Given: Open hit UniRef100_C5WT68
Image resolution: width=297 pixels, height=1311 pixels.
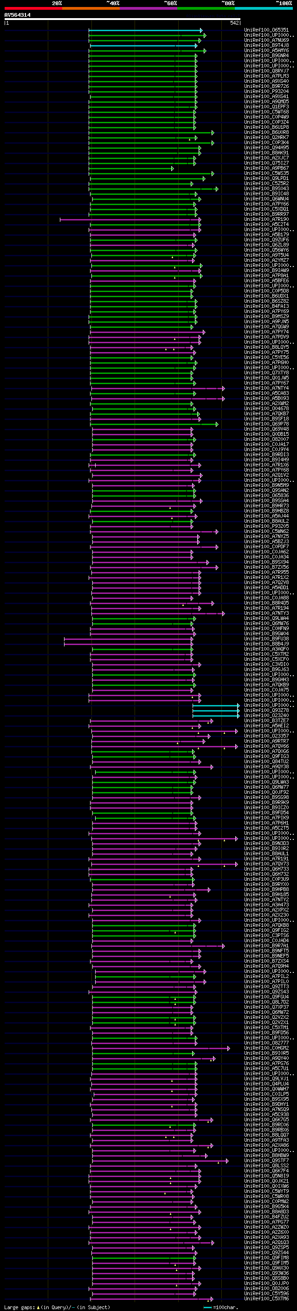Looking at the screenshot, I should (x=266, y=112).
